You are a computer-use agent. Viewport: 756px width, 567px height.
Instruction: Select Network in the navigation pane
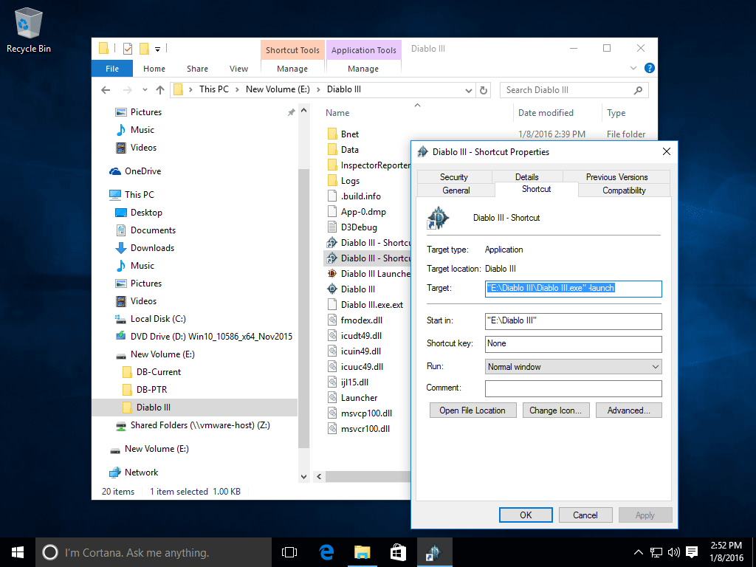(141, 472)
